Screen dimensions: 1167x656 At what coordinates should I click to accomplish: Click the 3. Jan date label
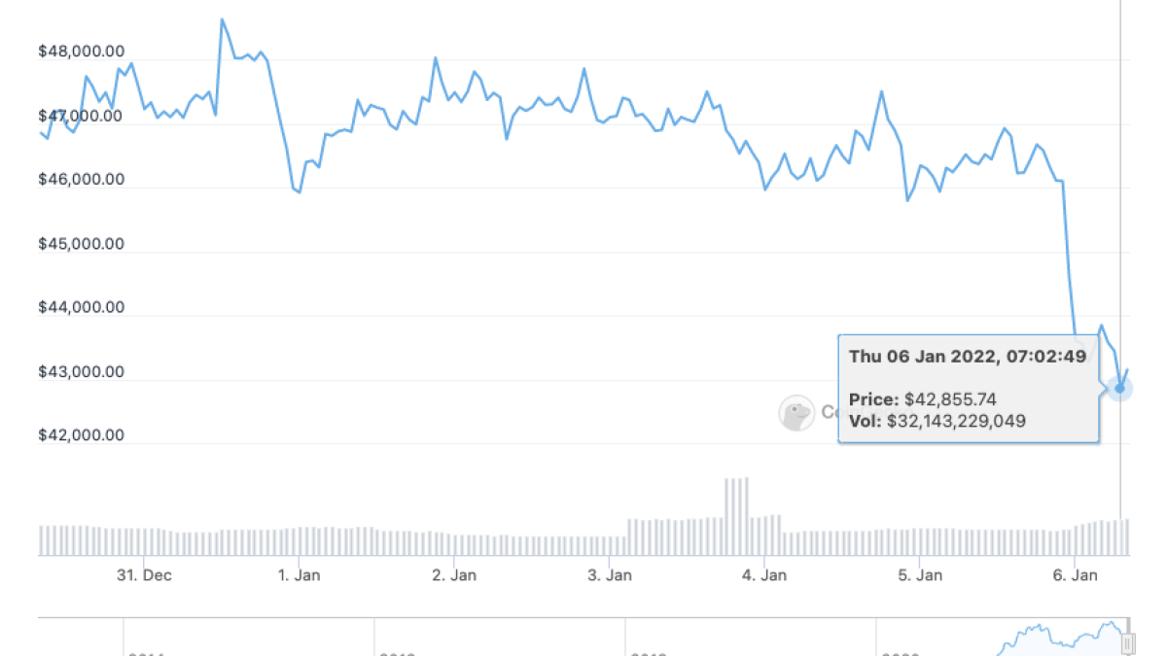tap(610, 575)
